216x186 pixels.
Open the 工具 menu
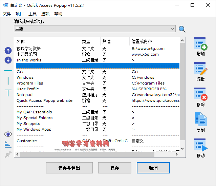[33, 14]
